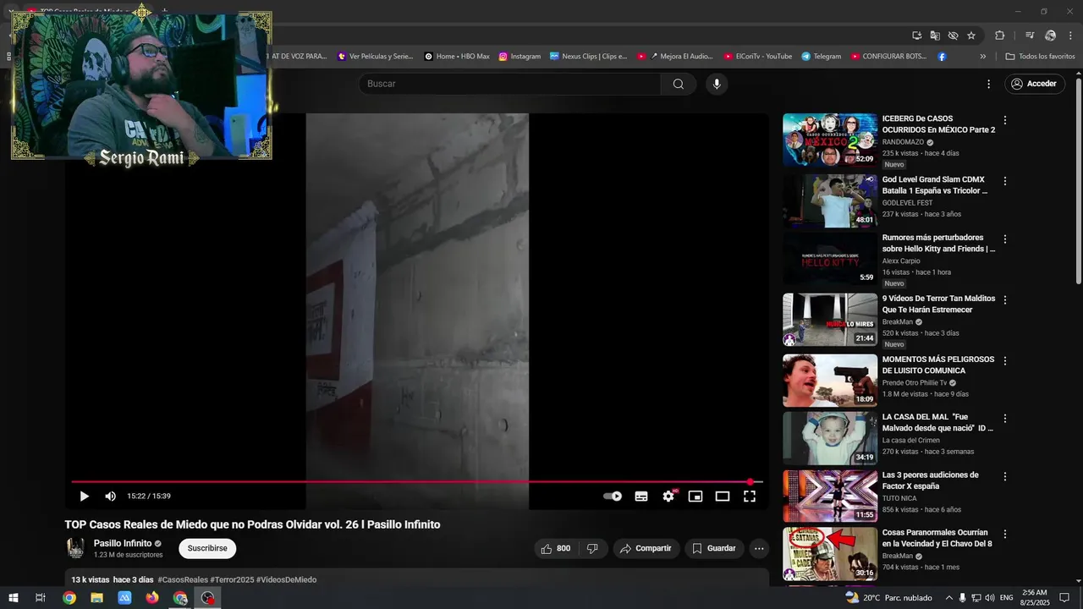Open God Level Grand Slam thumbnail
The height and width of the screenshot is (609, 1083).
(830, 201)
